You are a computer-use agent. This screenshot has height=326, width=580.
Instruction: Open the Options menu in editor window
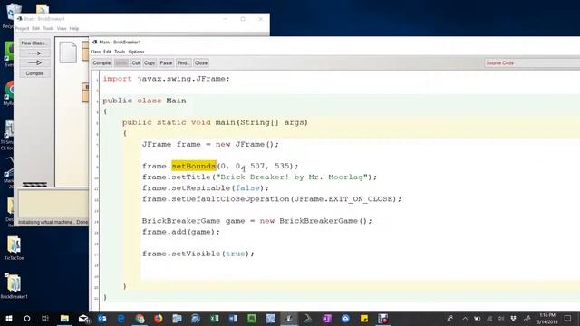click(x=137, y=52)
